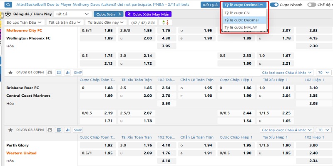Click Western United under odds 2.09
Image resolution: width=333 pixels, height=166 pixels.
point(137,153)
